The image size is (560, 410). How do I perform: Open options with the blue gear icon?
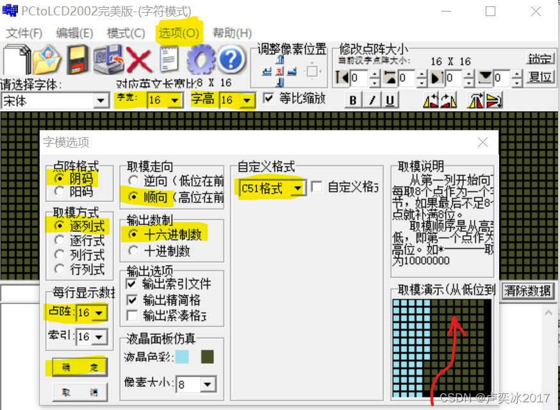(x=201, y=60)
